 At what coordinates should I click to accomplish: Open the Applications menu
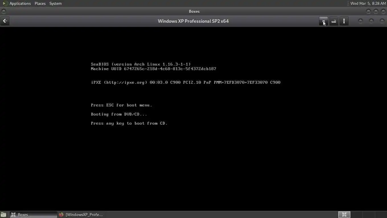pos(20,3)
